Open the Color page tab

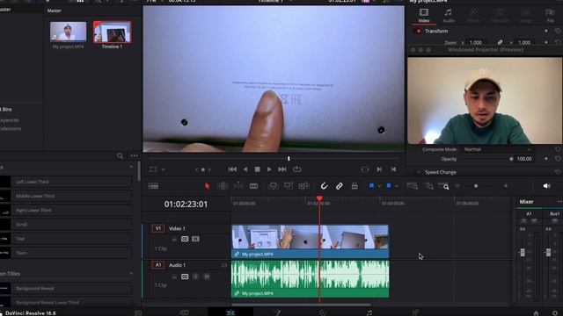pos(323,312)
